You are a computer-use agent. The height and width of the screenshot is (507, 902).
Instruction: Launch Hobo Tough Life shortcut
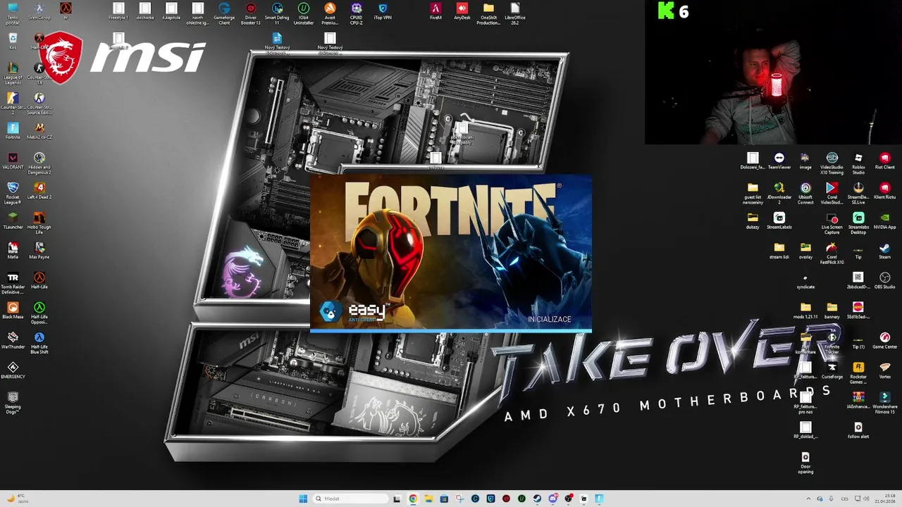tap(39, 221)
